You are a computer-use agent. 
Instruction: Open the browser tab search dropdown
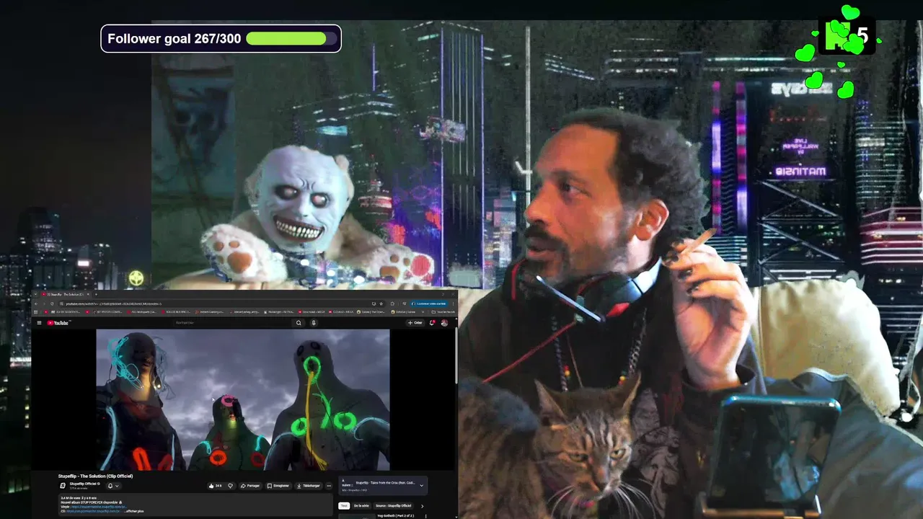[x=35, y=294]
